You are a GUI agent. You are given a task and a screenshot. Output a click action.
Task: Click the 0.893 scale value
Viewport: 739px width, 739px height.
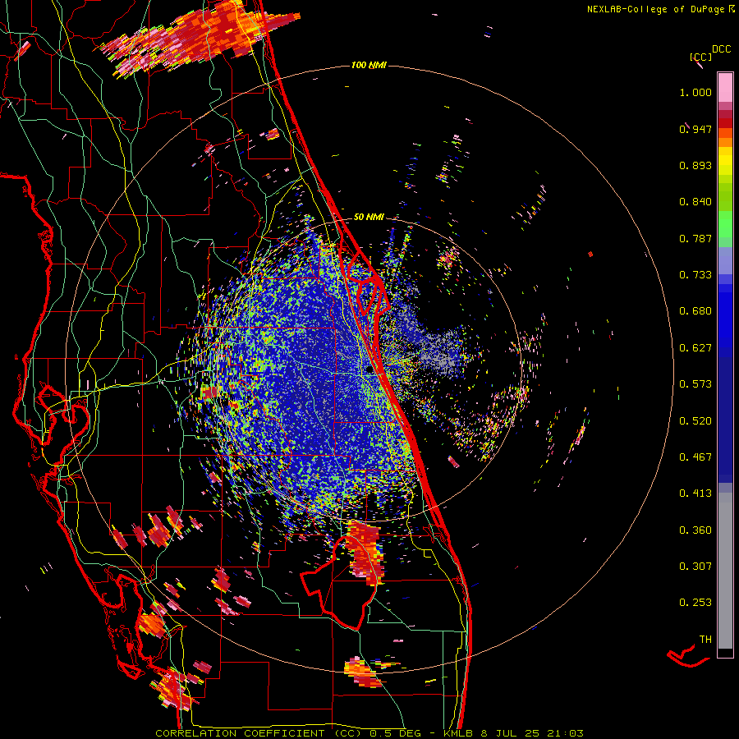click(695, 165)
